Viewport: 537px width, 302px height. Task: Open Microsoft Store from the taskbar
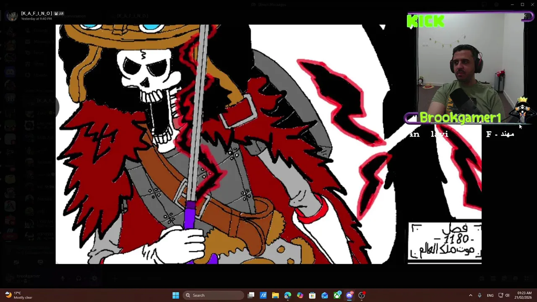click(312, 295)
